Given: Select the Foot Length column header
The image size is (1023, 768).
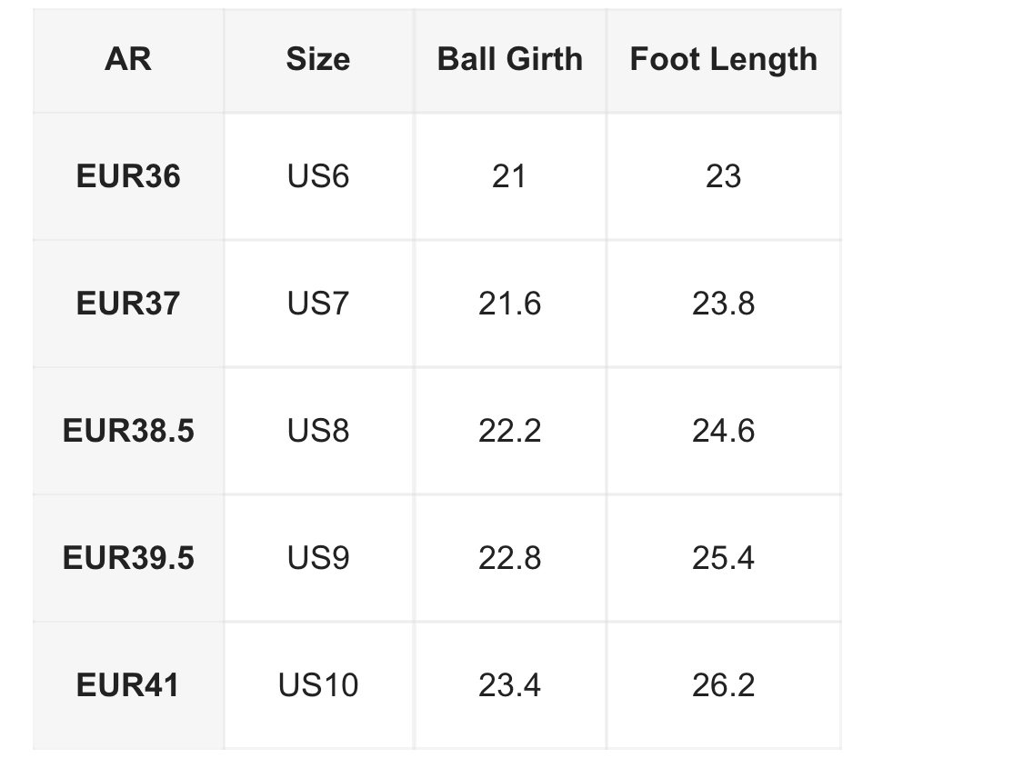Looking at the screenshot, I should 723,60.
